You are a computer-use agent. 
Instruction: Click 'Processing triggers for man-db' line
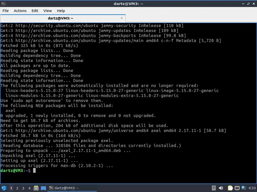click(x=57, y=166)
